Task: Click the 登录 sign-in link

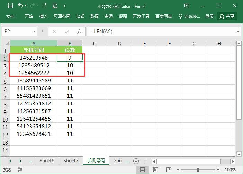Action: [x=209, y=16]
